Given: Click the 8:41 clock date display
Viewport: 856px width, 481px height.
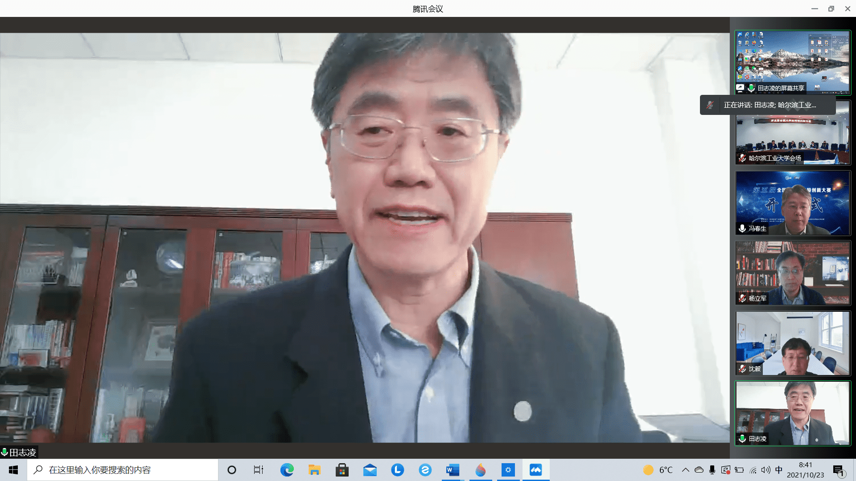Looking at the screenshot, I should click(805, 470).
